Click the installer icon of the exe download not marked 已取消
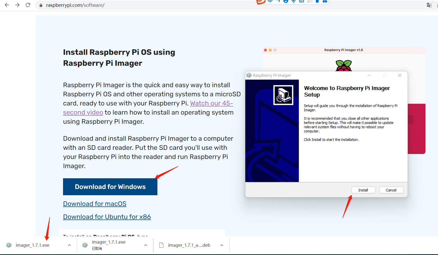The image size is (438, 255). click(9, 245)
